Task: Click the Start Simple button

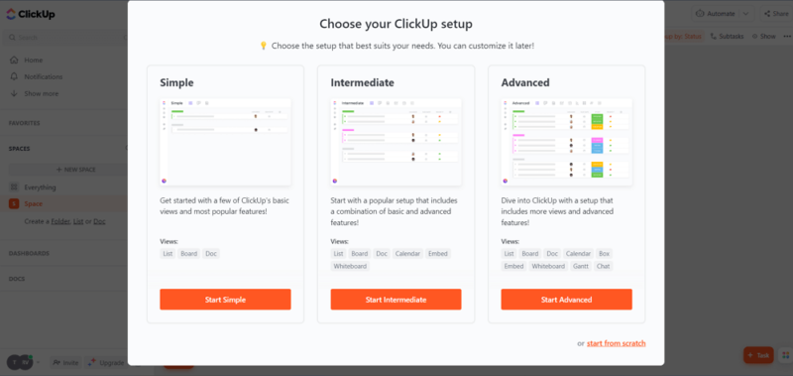Action: [225, 300]
